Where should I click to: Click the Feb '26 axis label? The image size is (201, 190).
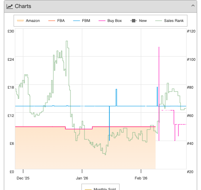point(141,178)
